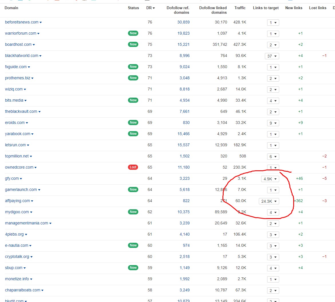Screen dimensions: 335x302
Task: Sort by the Traffic column header
Action: 240,8
